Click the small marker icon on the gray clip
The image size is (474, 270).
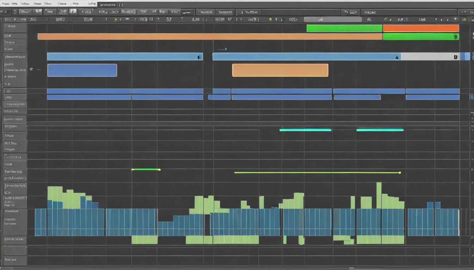click(455, 57)
